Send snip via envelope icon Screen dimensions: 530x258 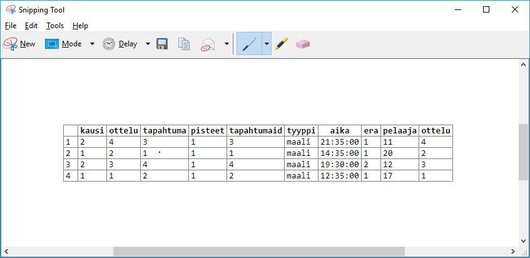pos(208,44)
